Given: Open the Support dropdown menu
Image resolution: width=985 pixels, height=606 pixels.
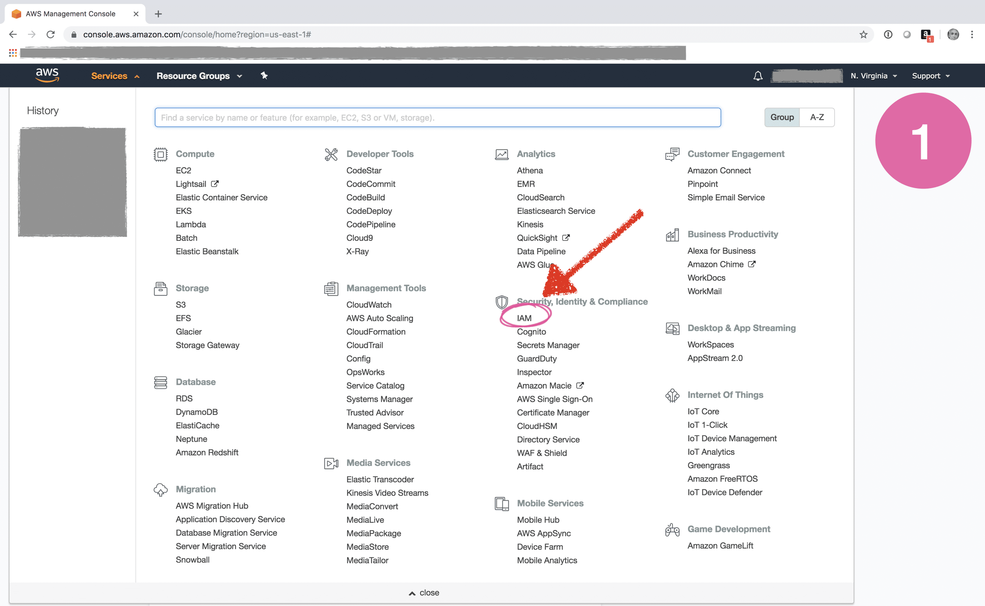Looking at the screenshot, I should (x=930, y=76).
